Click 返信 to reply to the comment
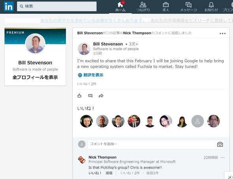The image size is (233, 179). pyautogui.click(x=109, y=173)
